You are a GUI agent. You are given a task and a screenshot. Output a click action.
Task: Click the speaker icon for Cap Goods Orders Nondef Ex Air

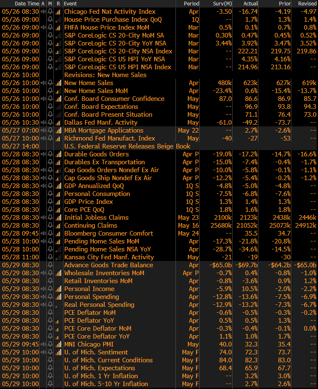coord(43,170)
